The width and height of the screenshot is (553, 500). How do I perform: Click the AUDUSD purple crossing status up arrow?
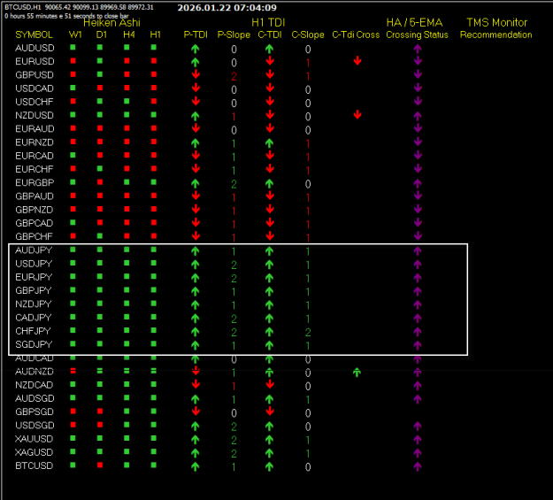[x=418, y=49]
